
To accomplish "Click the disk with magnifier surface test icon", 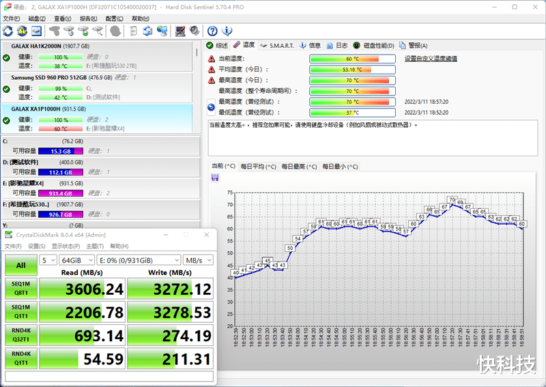I will 98,31.
